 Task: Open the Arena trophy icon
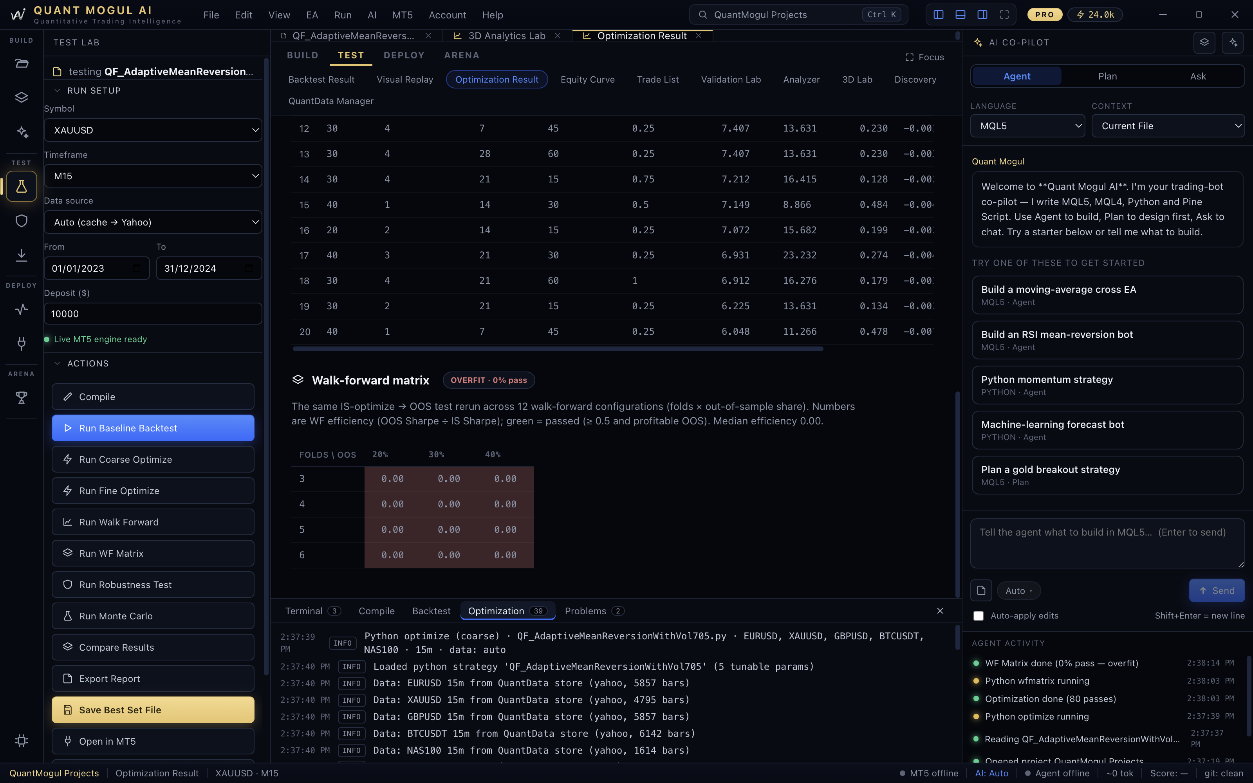click(x=21, y=398)
